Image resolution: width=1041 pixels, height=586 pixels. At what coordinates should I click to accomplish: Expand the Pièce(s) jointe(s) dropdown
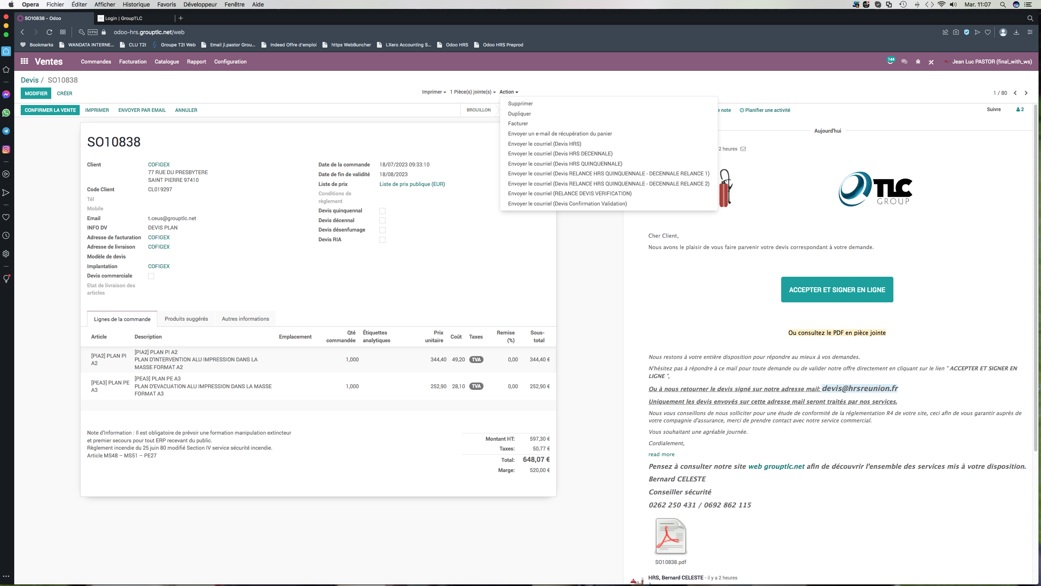tap(473, 92)
